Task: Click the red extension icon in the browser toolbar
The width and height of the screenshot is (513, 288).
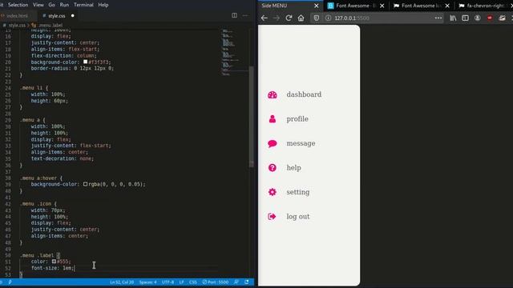Action: 490,18
